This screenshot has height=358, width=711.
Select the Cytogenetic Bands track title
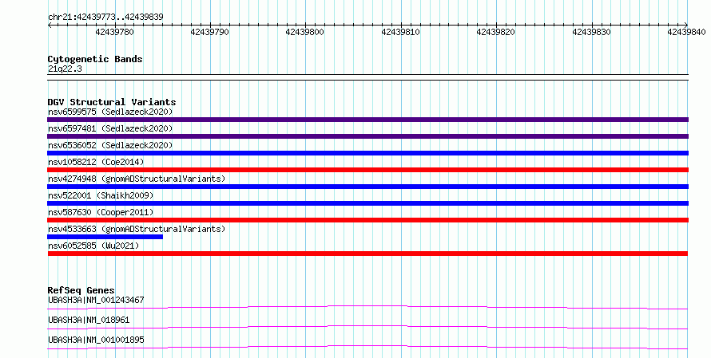(x=95, y=59)
